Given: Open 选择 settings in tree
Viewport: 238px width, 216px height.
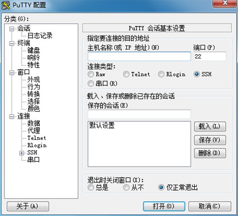Looking at the screenshot, I should coord(34,101).
